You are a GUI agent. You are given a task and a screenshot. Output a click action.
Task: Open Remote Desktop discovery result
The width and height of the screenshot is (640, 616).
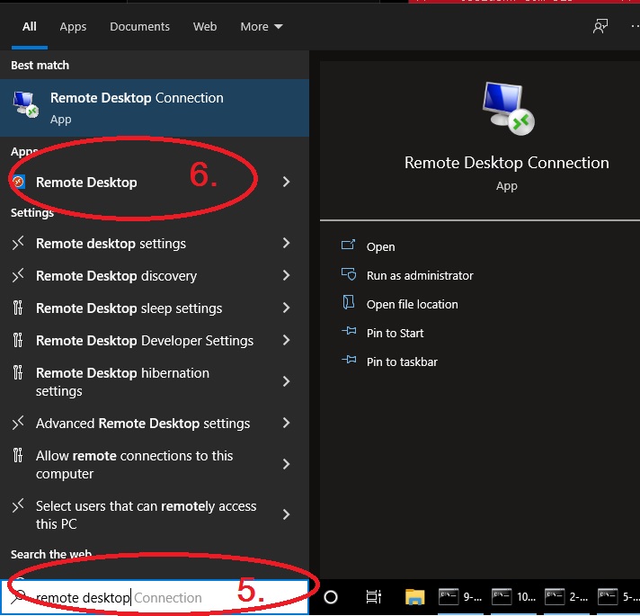[155, 276]
